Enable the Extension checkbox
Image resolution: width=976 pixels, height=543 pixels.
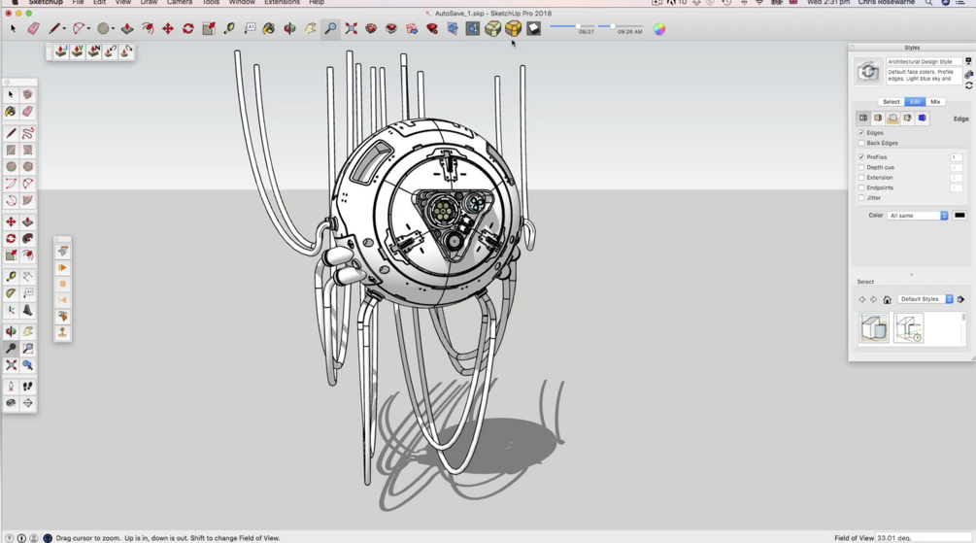[861, 178]
